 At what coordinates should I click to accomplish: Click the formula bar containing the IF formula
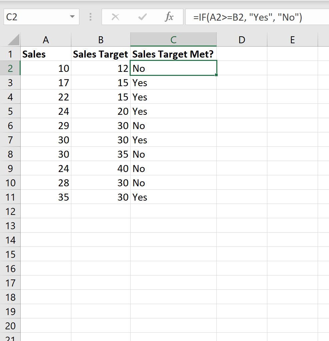[257, 17]
